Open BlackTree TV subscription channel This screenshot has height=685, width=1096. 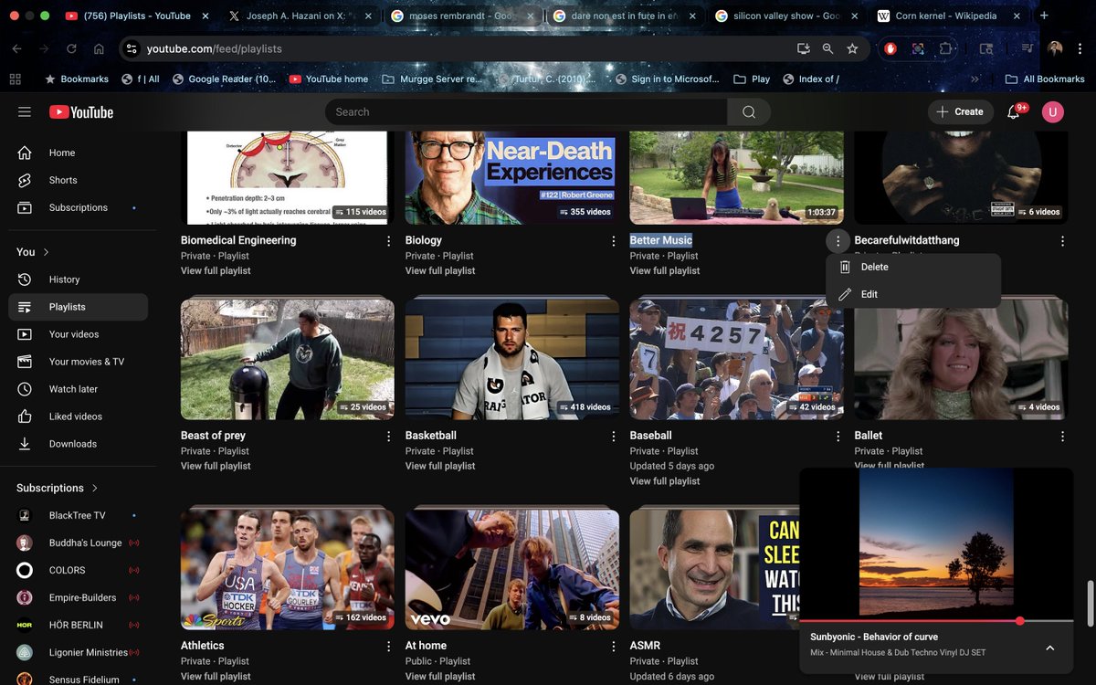[x=78, y=515]
